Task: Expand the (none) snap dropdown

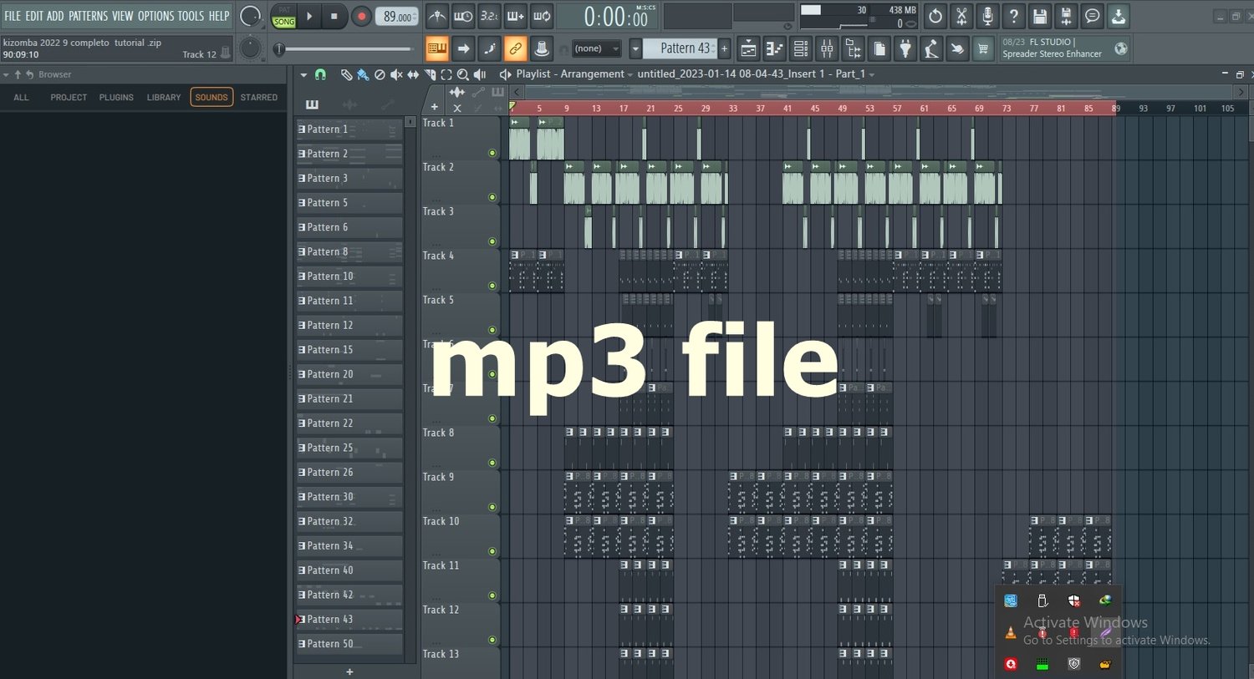Action: [x=596, y=48]
